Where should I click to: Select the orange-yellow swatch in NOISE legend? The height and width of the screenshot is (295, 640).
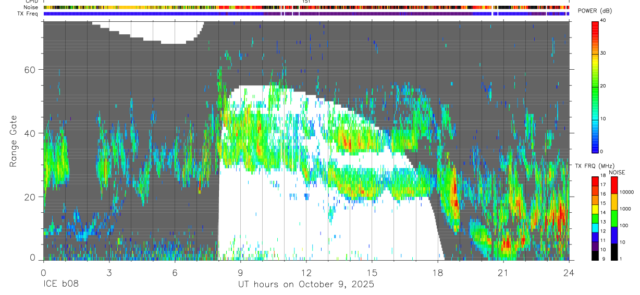point(614,201)
